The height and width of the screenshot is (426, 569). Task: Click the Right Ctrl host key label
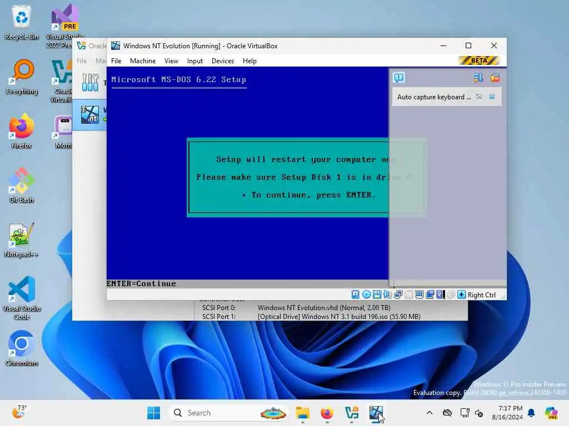482,295
